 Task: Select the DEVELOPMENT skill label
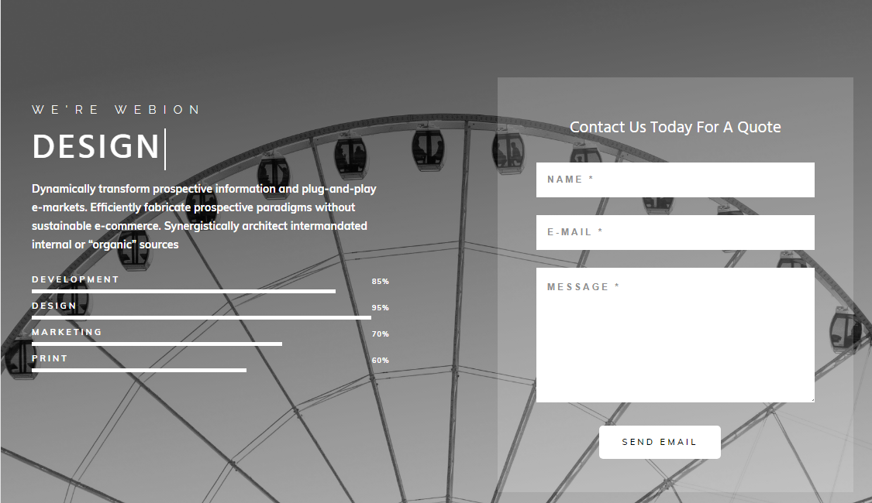click(75, 279)
